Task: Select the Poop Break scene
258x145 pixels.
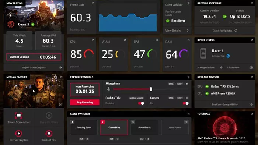Action: pos(144,127)
